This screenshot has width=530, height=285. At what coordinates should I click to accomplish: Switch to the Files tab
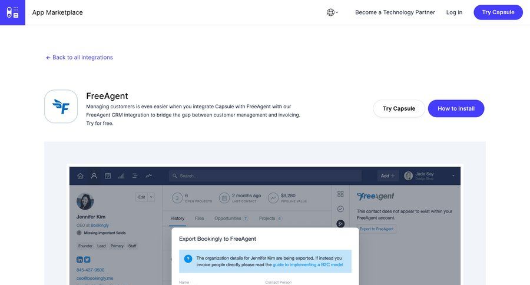click(199, 218)
